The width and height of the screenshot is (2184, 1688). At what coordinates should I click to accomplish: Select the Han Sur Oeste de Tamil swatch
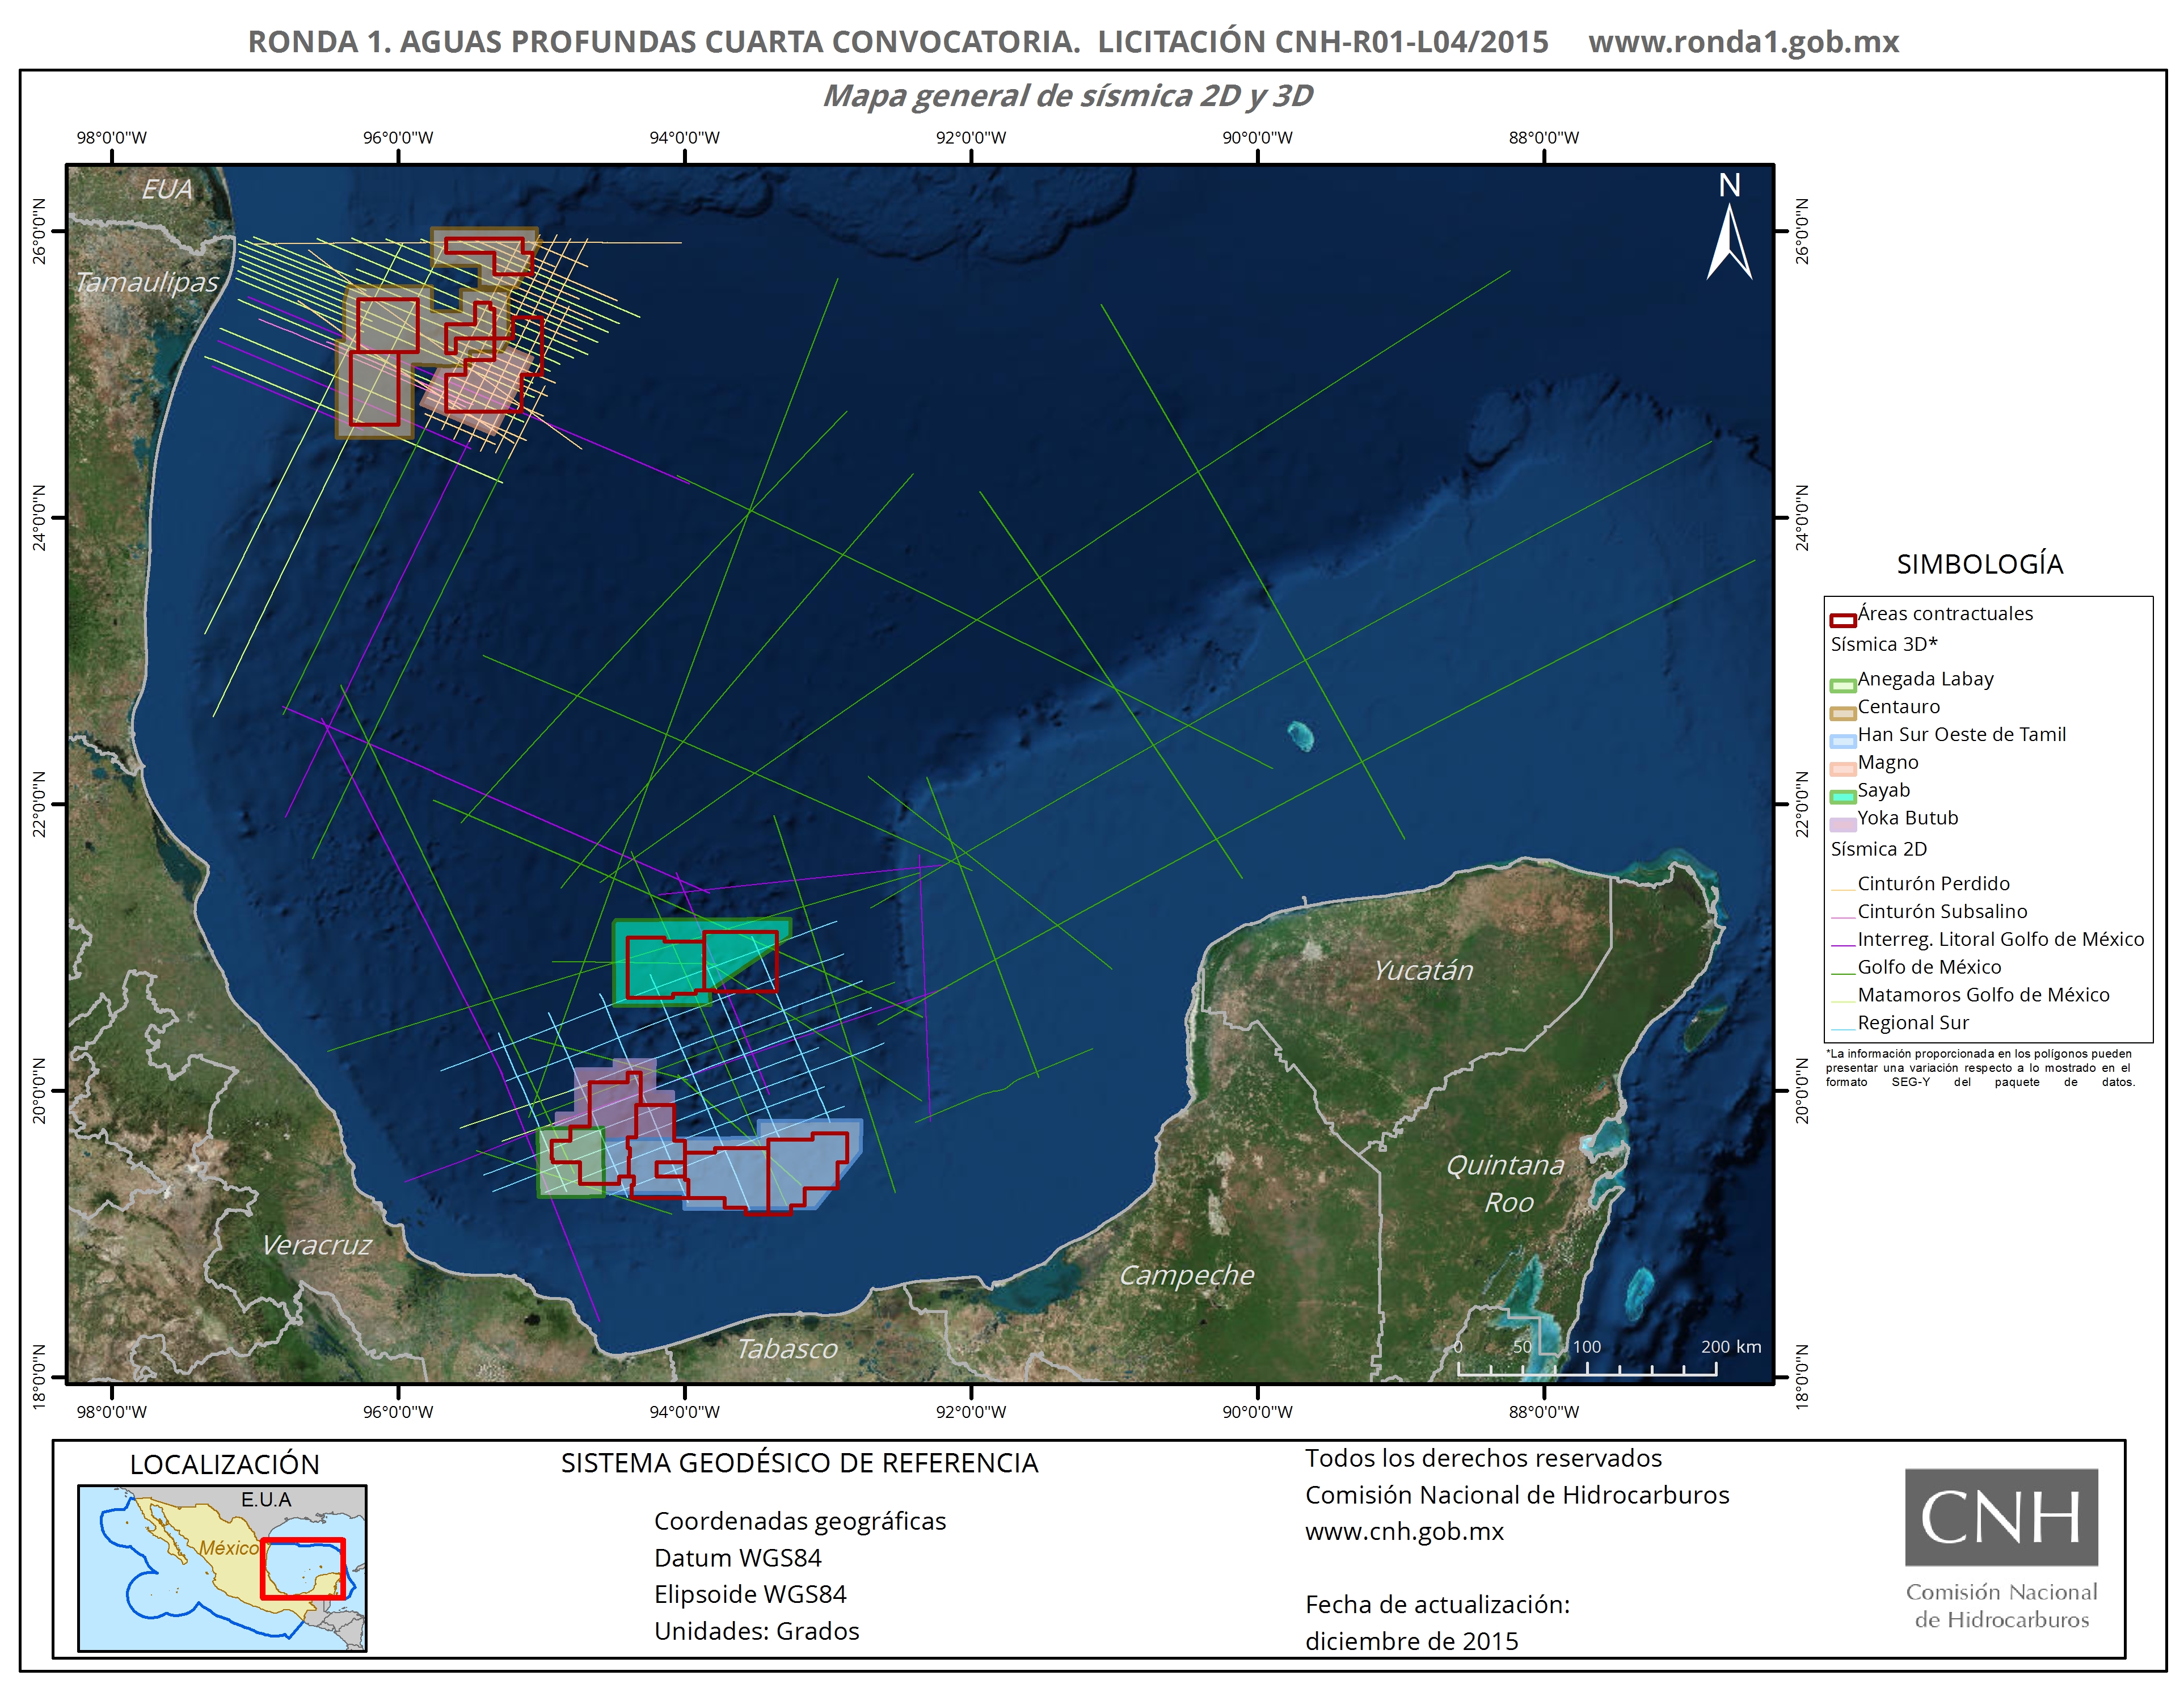(1843, 741)
